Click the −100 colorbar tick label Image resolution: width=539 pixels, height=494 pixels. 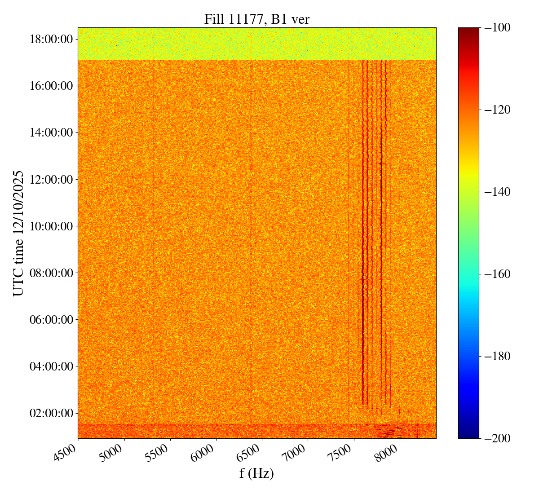[496, 28]
